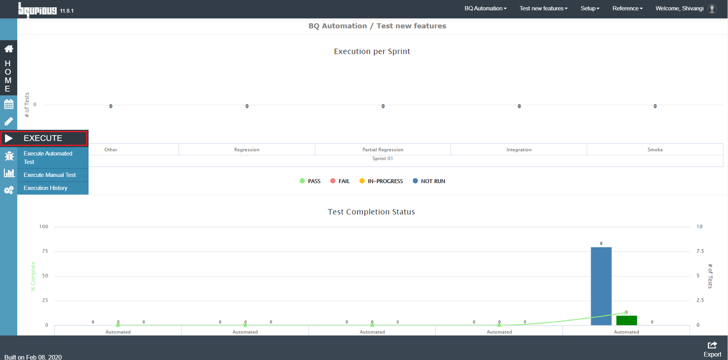
Task: Toggle the IN-PROGRESS legend series
Action: click(x=381, y=181)
